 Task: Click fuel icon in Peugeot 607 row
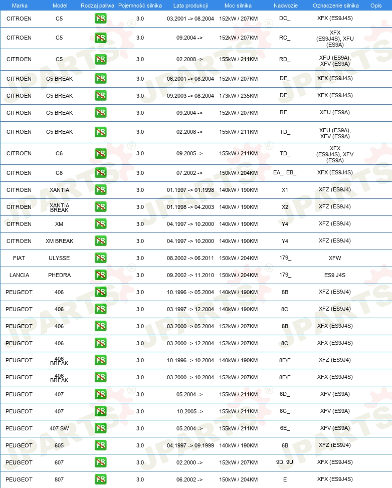pos(101,462)
